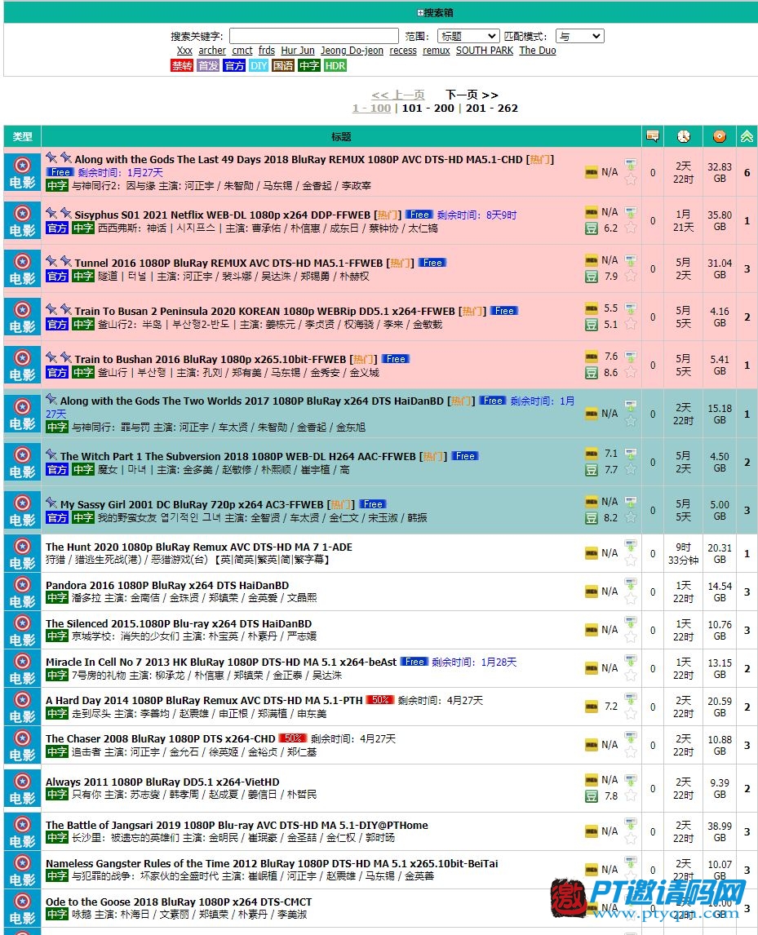Download the Train To Busan 2 Peninsula torrent

tap(631, 308)
